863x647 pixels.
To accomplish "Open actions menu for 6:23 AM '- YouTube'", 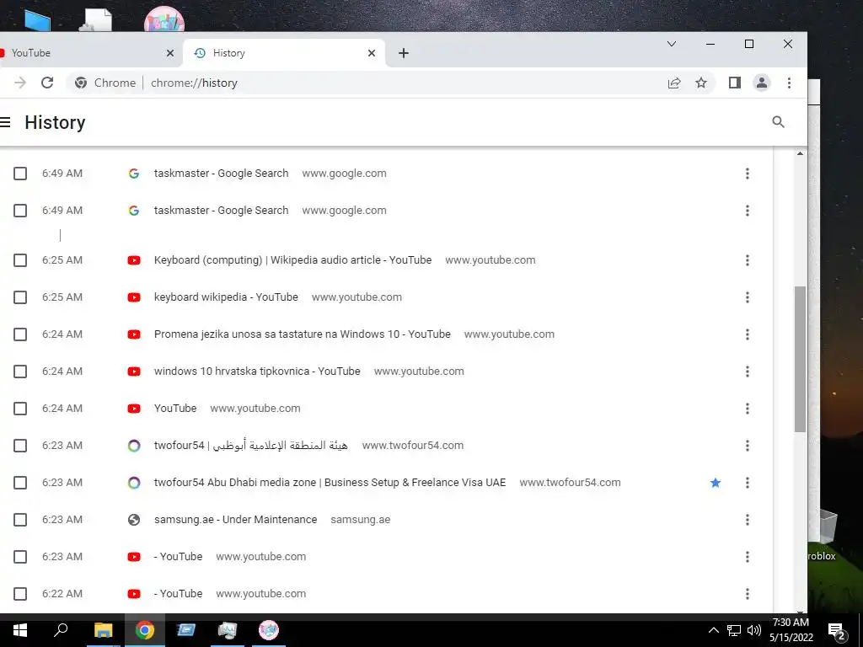I will tap(747, 556).
